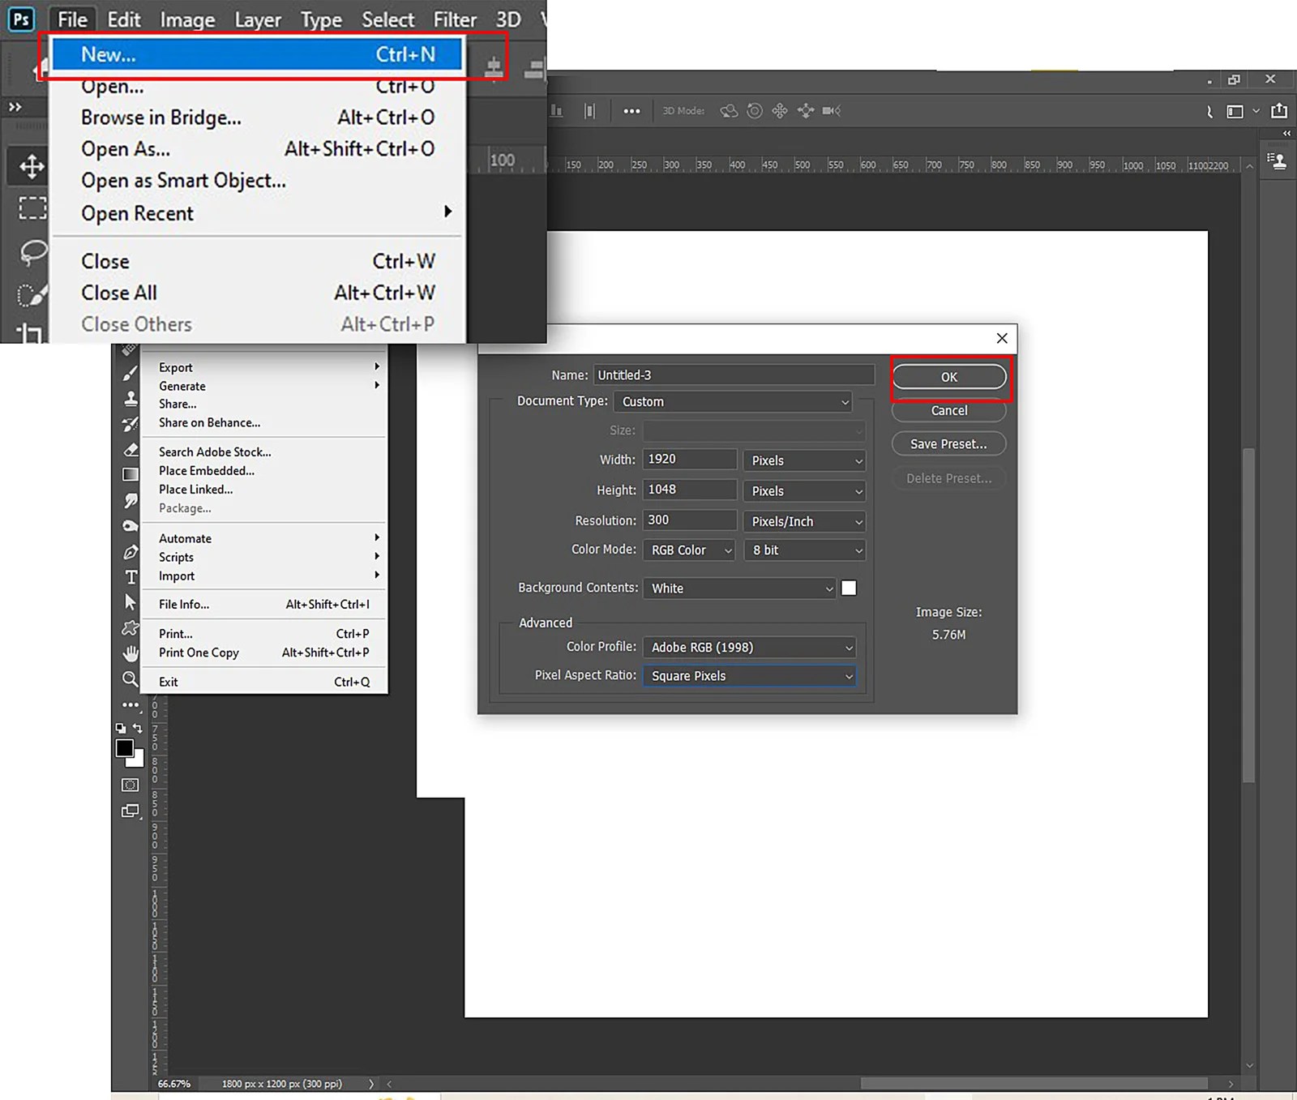This screenshot has width=1297, height=1100.
Task: Open the Resolution units dropdown
Action: [x=804, y=521]
